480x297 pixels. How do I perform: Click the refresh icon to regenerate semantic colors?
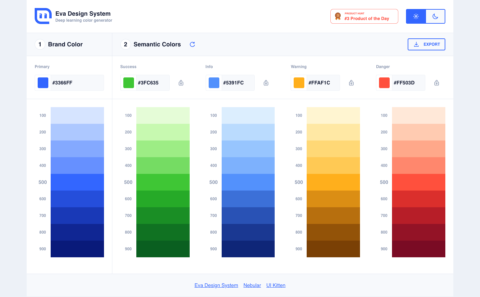click(x=192, y=44)
